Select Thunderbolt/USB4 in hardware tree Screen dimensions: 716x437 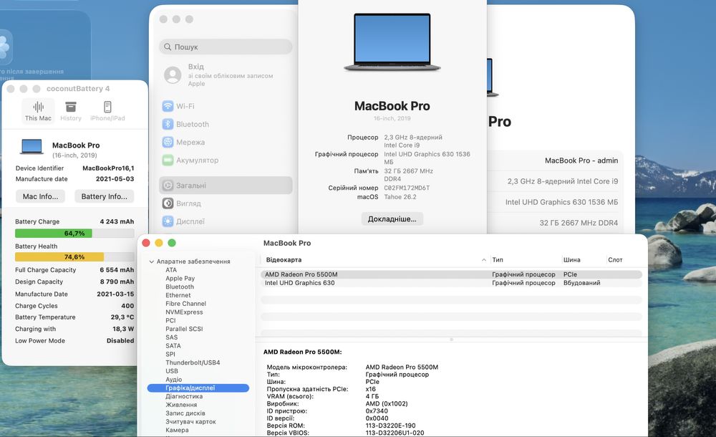193,362
